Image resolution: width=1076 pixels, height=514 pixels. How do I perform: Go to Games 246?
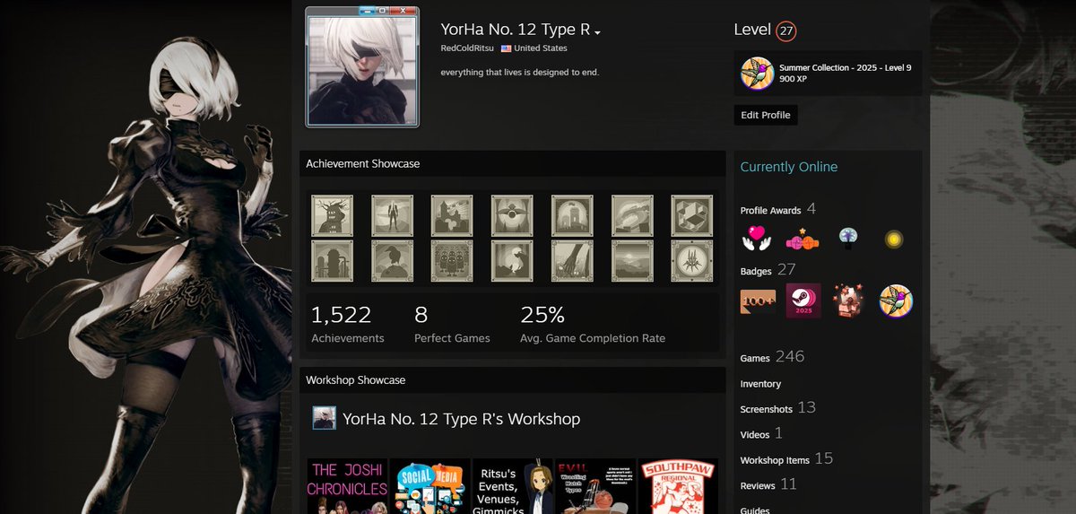point(772,357)
